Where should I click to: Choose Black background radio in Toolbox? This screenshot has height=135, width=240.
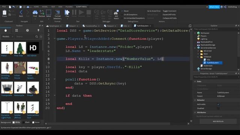(23, 122)
